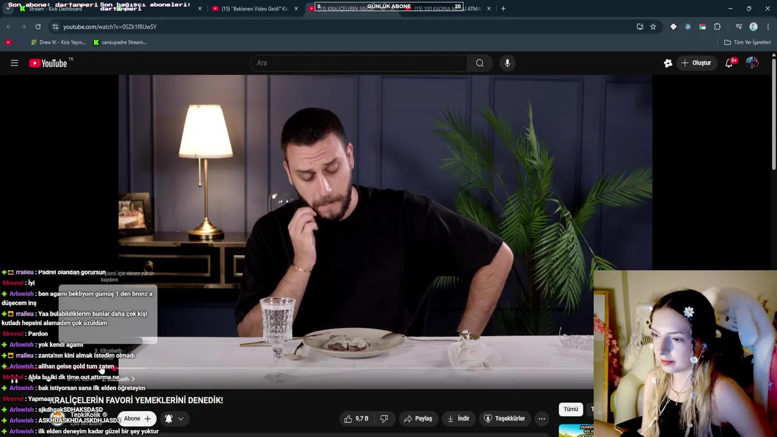
Task: Open the YouTube bookmark in the bookmarks bar
Action: coord(8,42)
